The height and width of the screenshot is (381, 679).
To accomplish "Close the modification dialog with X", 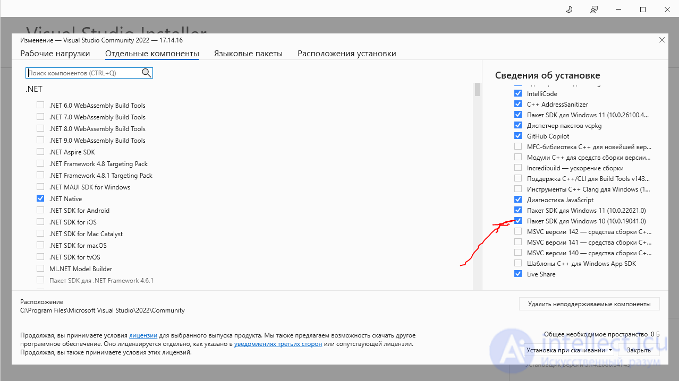I will click(661, 40).
